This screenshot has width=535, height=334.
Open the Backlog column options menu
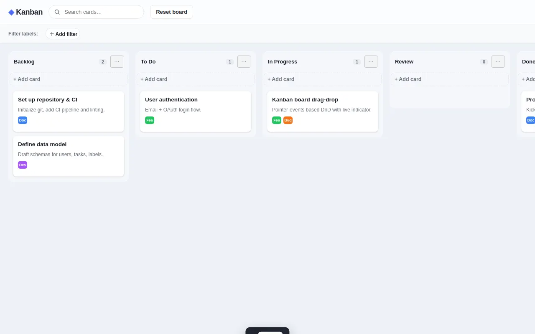point(117,61)
